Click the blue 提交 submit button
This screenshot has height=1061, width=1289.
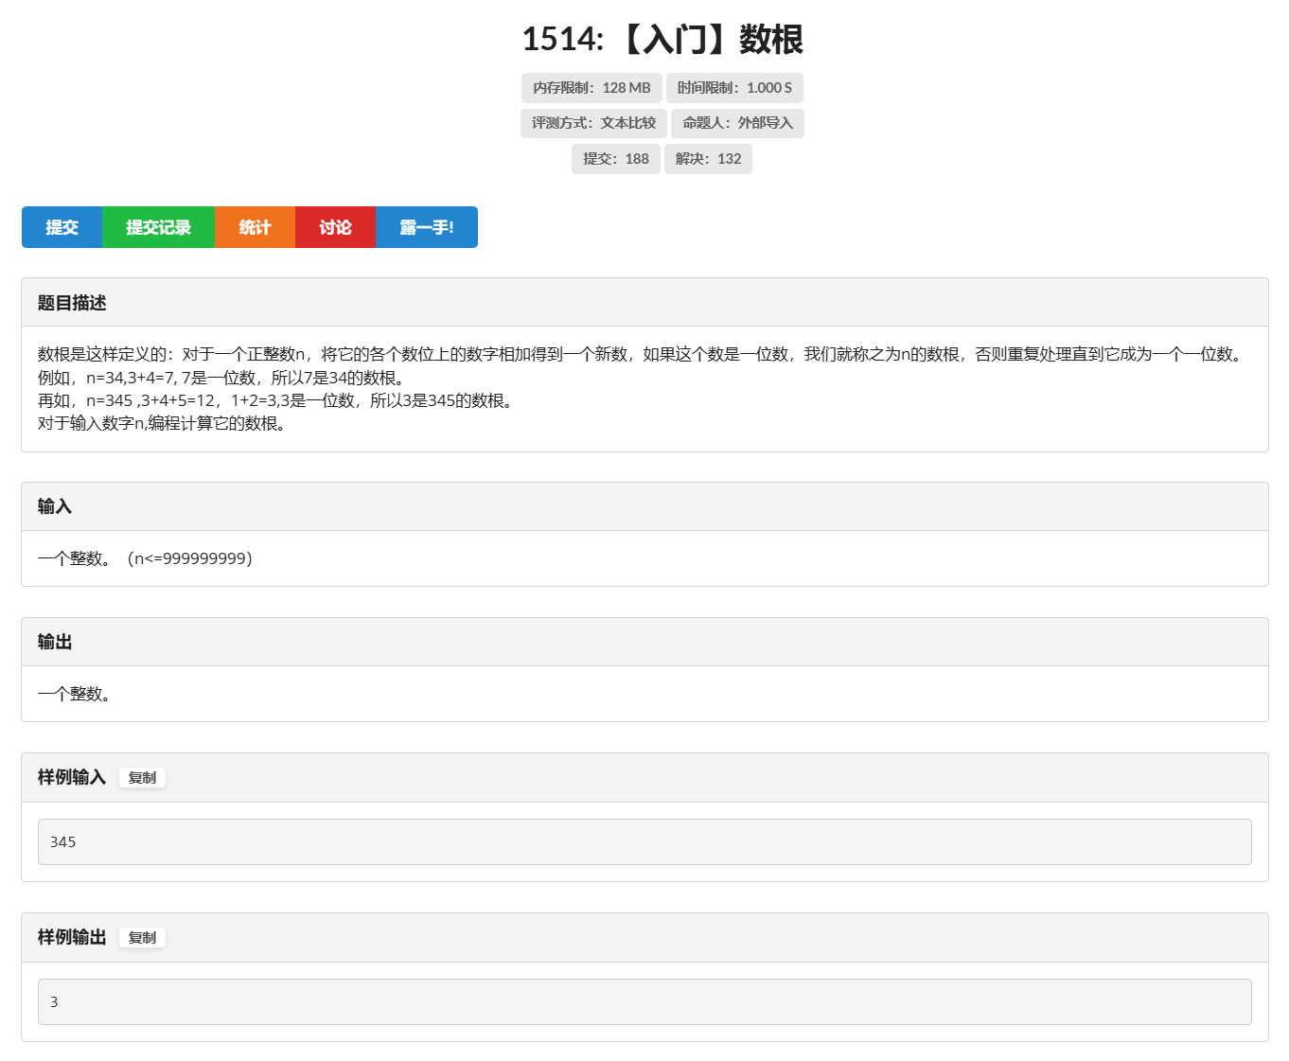pos(62,227)
